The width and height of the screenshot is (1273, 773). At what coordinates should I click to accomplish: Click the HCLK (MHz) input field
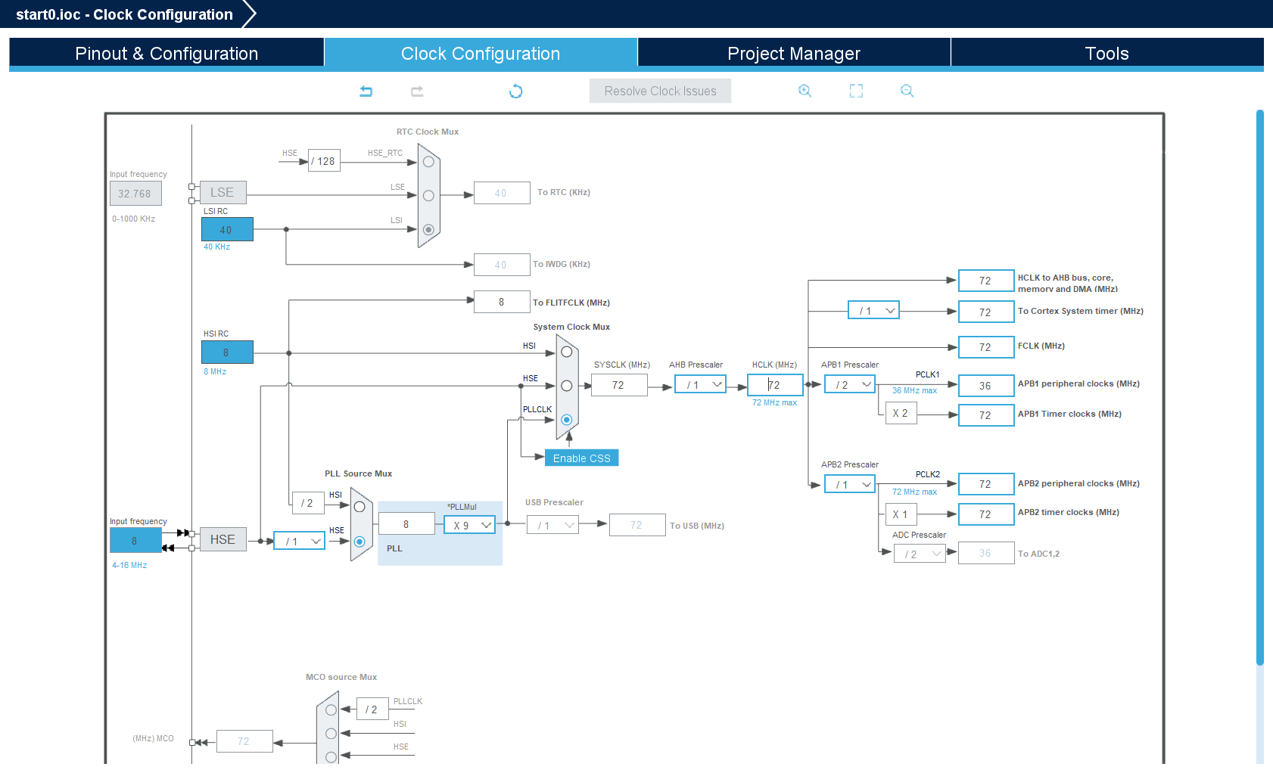pyautogui.click(x=775, y=385)
